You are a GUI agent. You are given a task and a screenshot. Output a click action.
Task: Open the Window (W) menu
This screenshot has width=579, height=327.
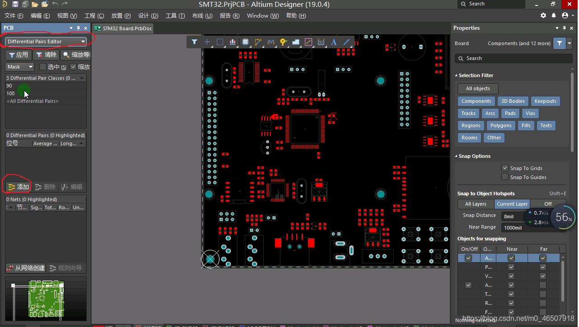point(263,16)
